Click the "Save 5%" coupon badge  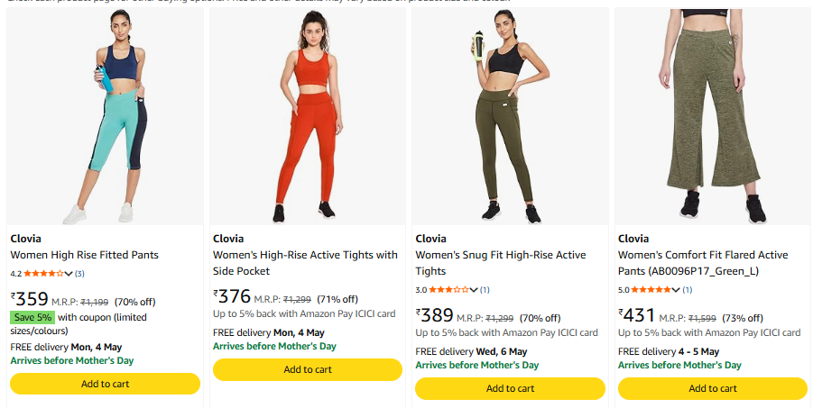click(32, 317)
